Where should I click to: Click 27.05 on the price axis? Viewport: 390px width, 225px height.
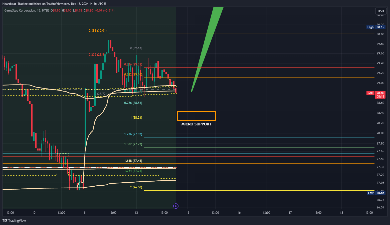click(x=380, y=183)
